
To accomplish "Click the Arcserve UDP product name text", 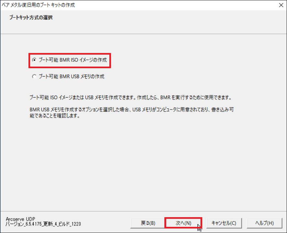I will (20, 219).
